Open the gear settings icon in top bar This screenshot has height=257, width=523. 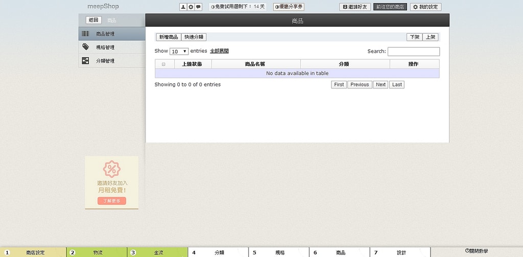pos(191,7)
